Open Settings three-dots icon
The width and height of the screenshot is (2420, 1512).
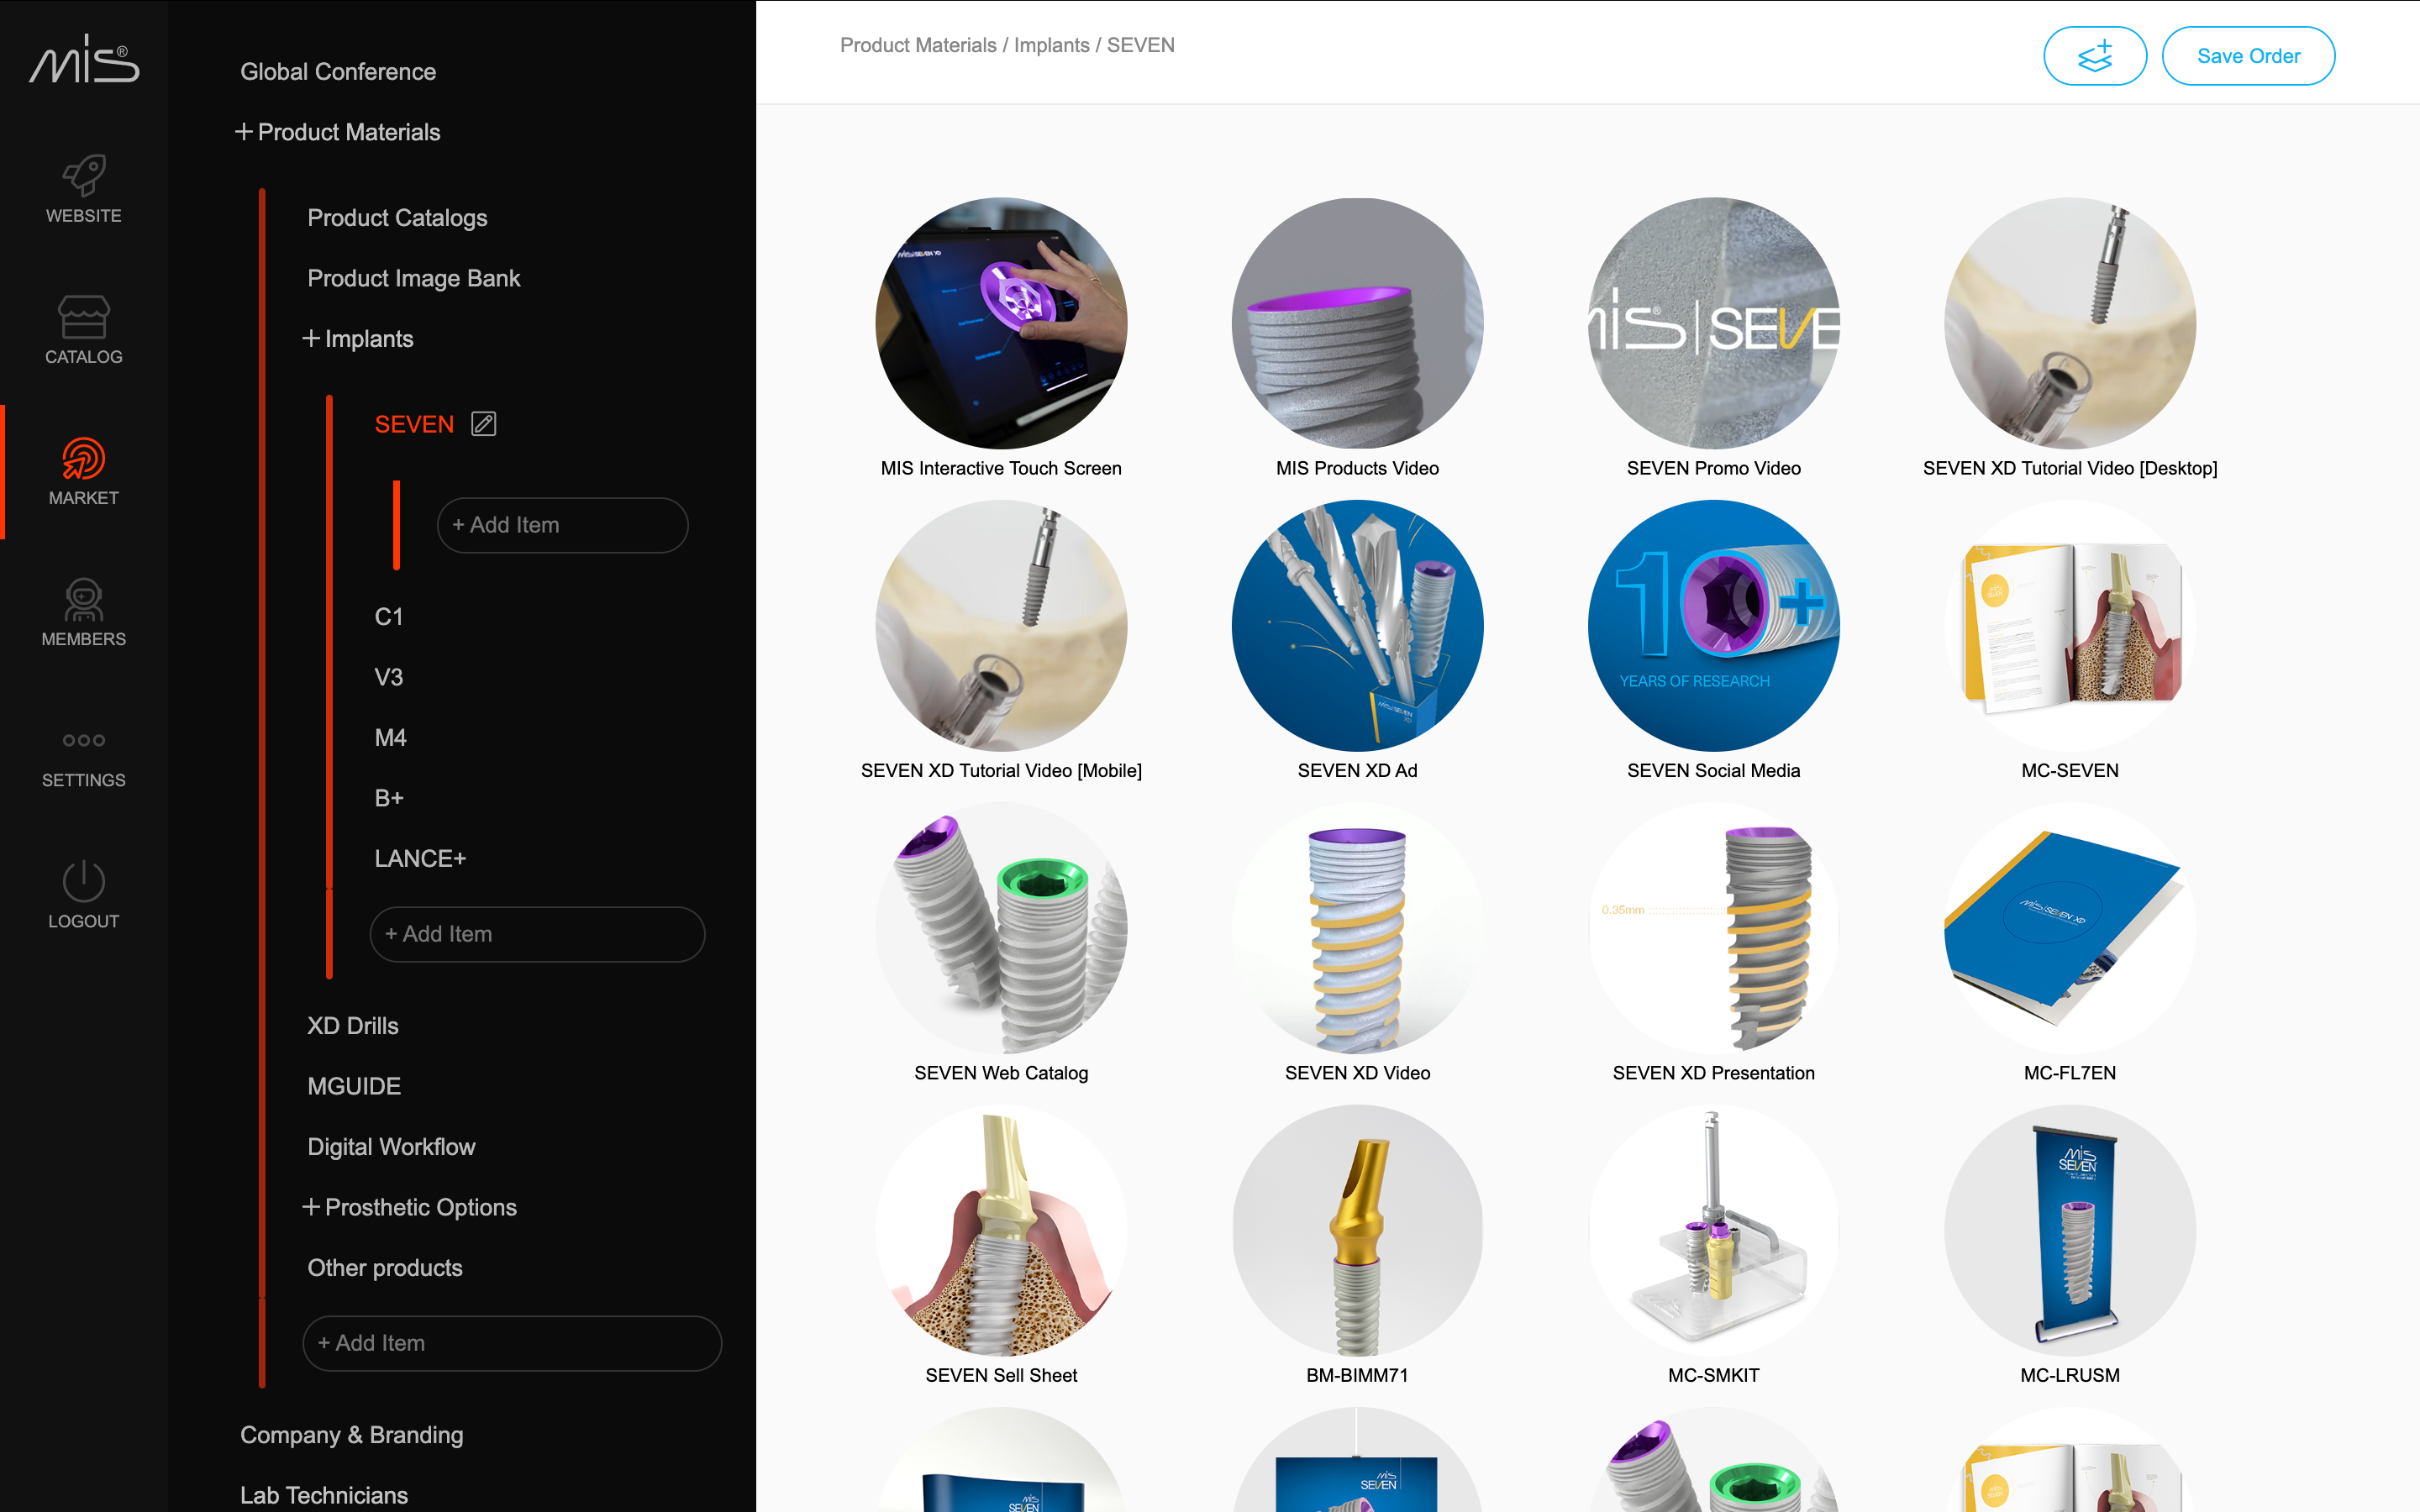(84, 740)
